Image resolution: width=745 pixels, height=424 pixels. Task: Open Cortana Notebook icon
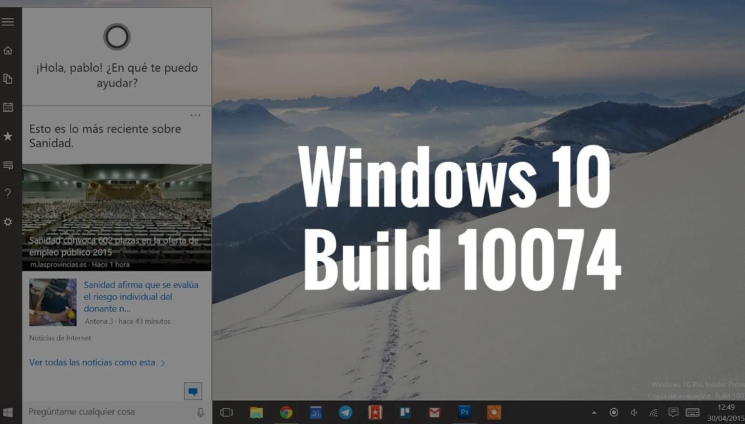[x=8, y=79]
